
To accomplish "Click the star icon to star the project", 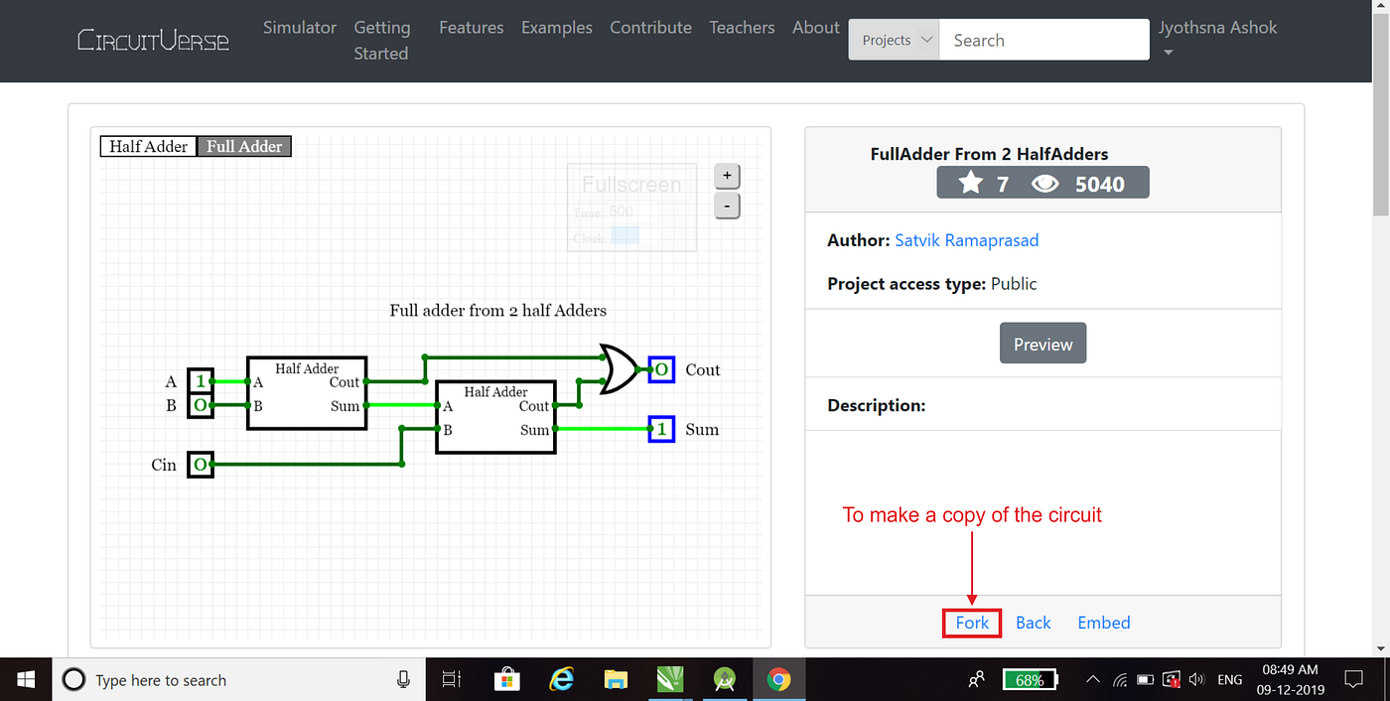I will (x=971, y=183).
